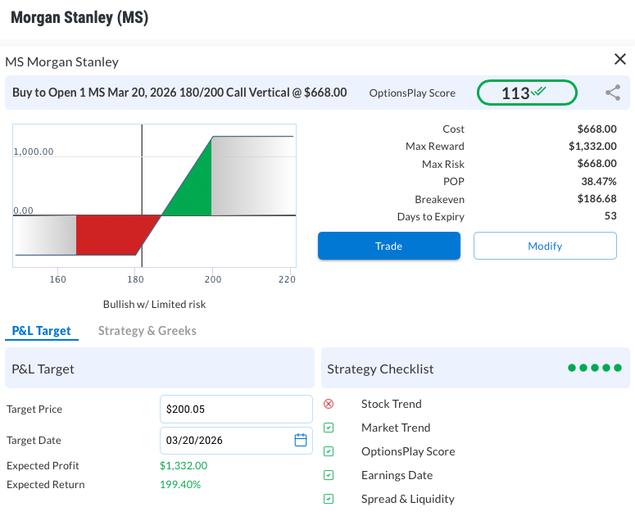The height and width of the screenshot is (516, 635).
Task: Click the trade description 'Buy to Open 1 MS Mar 20, 2026 180/200 Call Vertical'
Action: pyautogui.click(x=151, y=93)
